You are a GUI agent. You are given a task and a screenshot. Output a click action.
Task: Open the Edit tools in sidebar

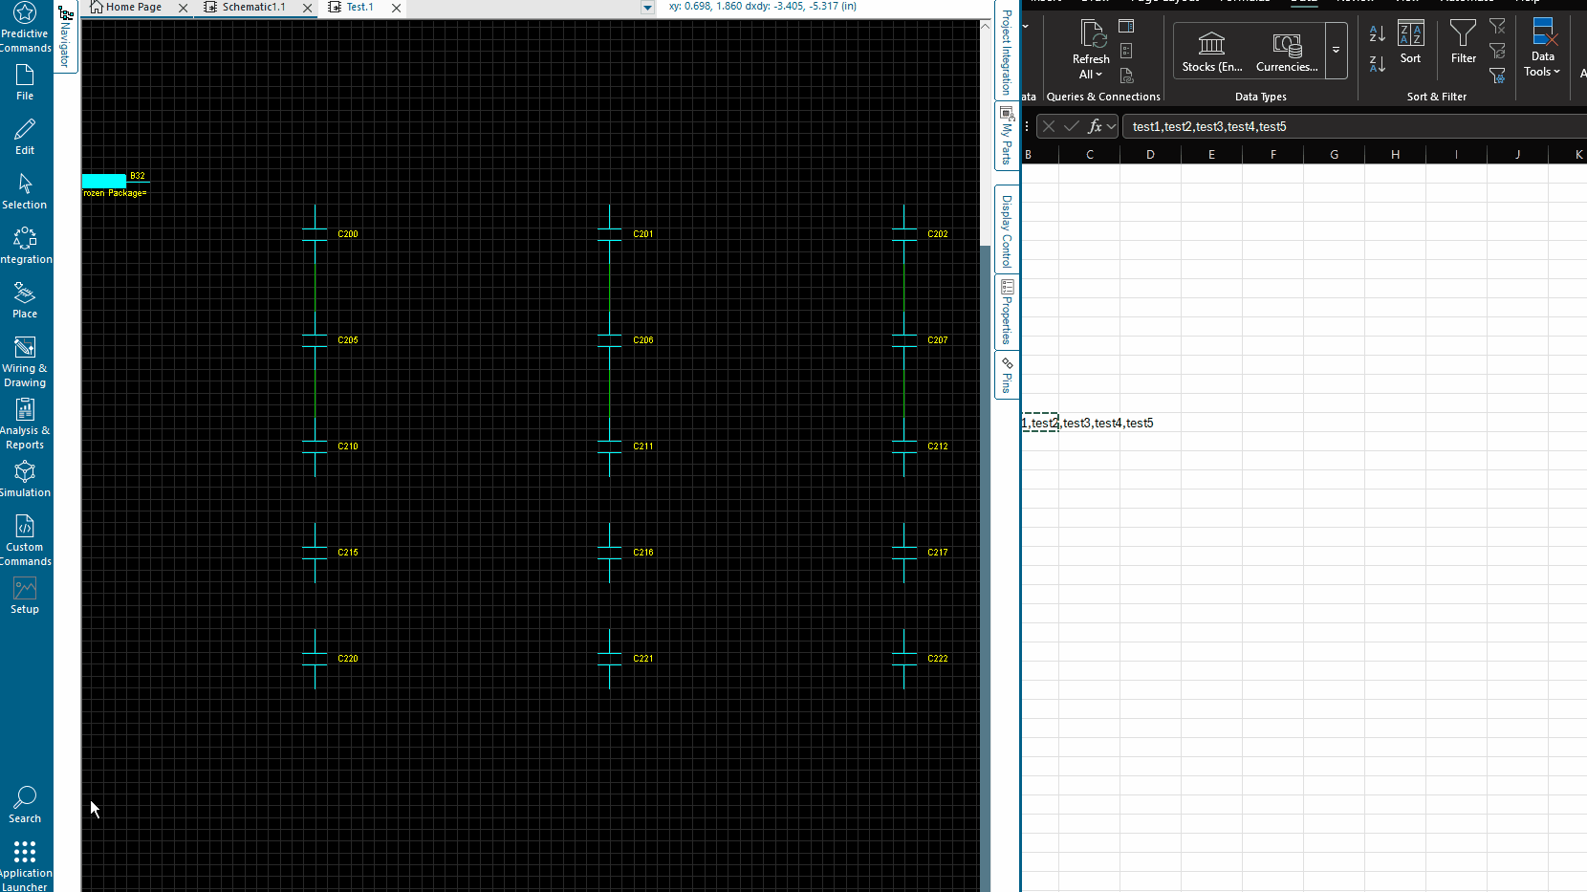pyautogui.click(x=25, y=137)
